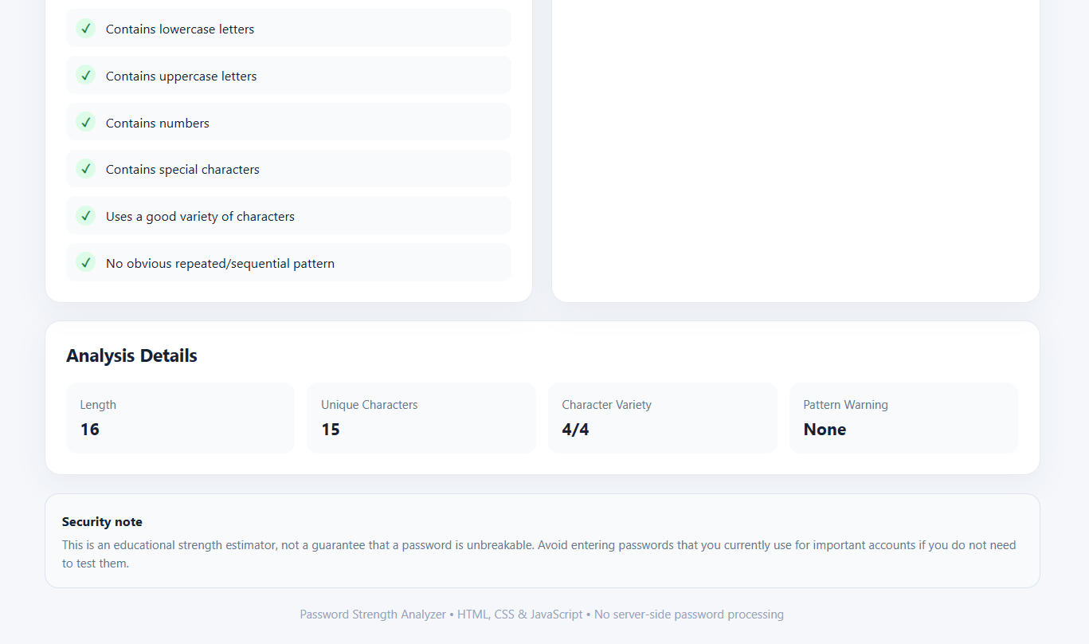Click the Password Strength Analyzer footer text

542,615
